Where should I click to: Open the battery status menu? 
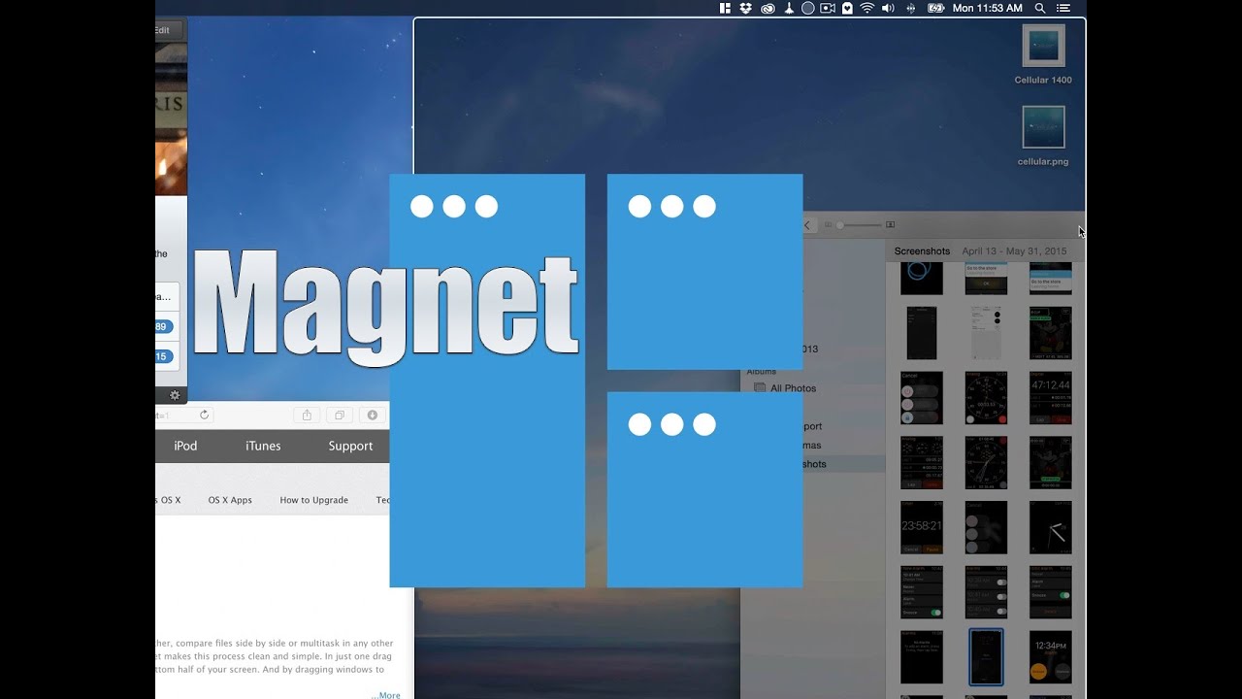click(935, 8)
